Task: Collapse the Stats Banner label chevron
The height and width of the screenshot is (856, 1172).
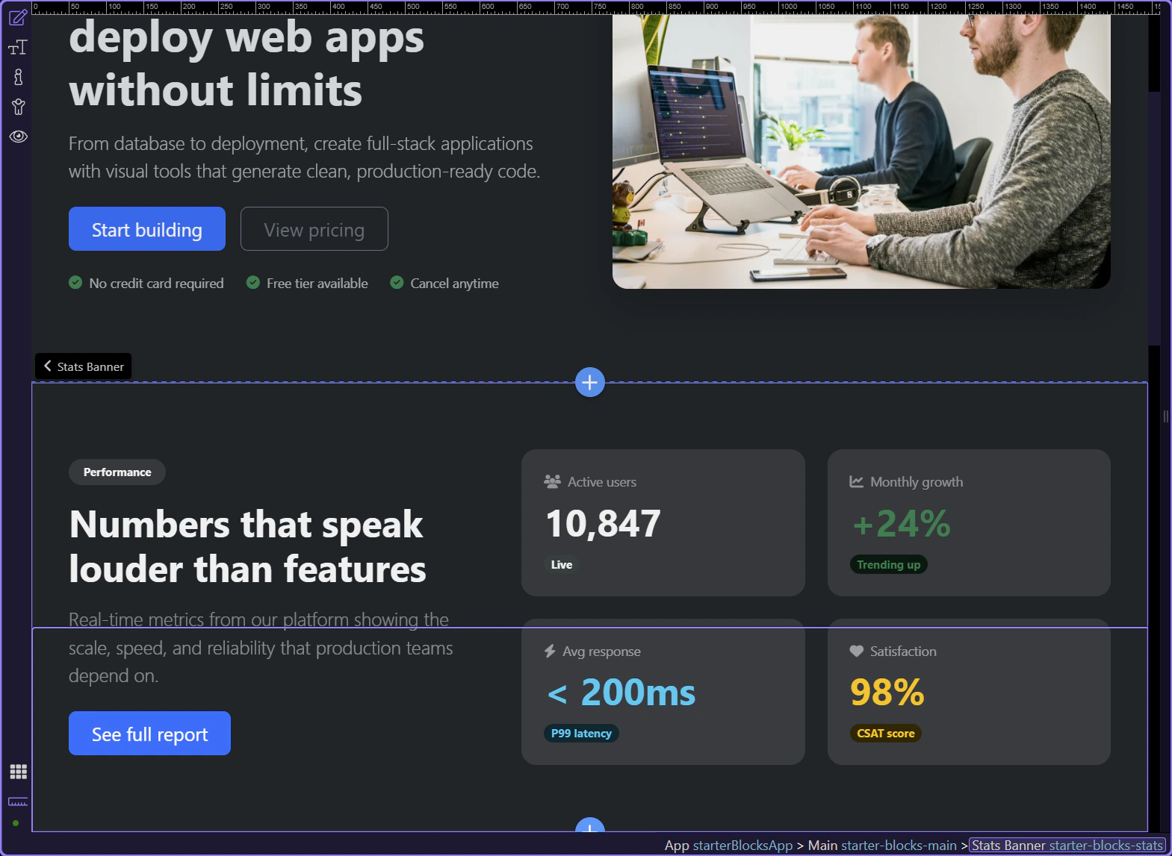Action: click(x=48, y=366)
